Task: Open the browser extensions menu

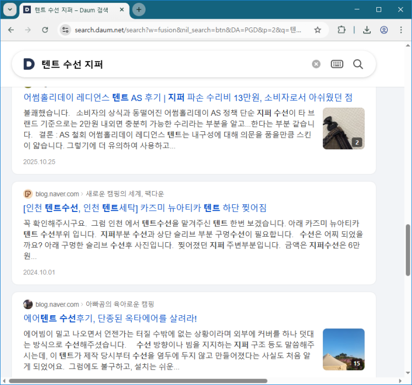Action: pyautogui.click(x=341, y=30)
